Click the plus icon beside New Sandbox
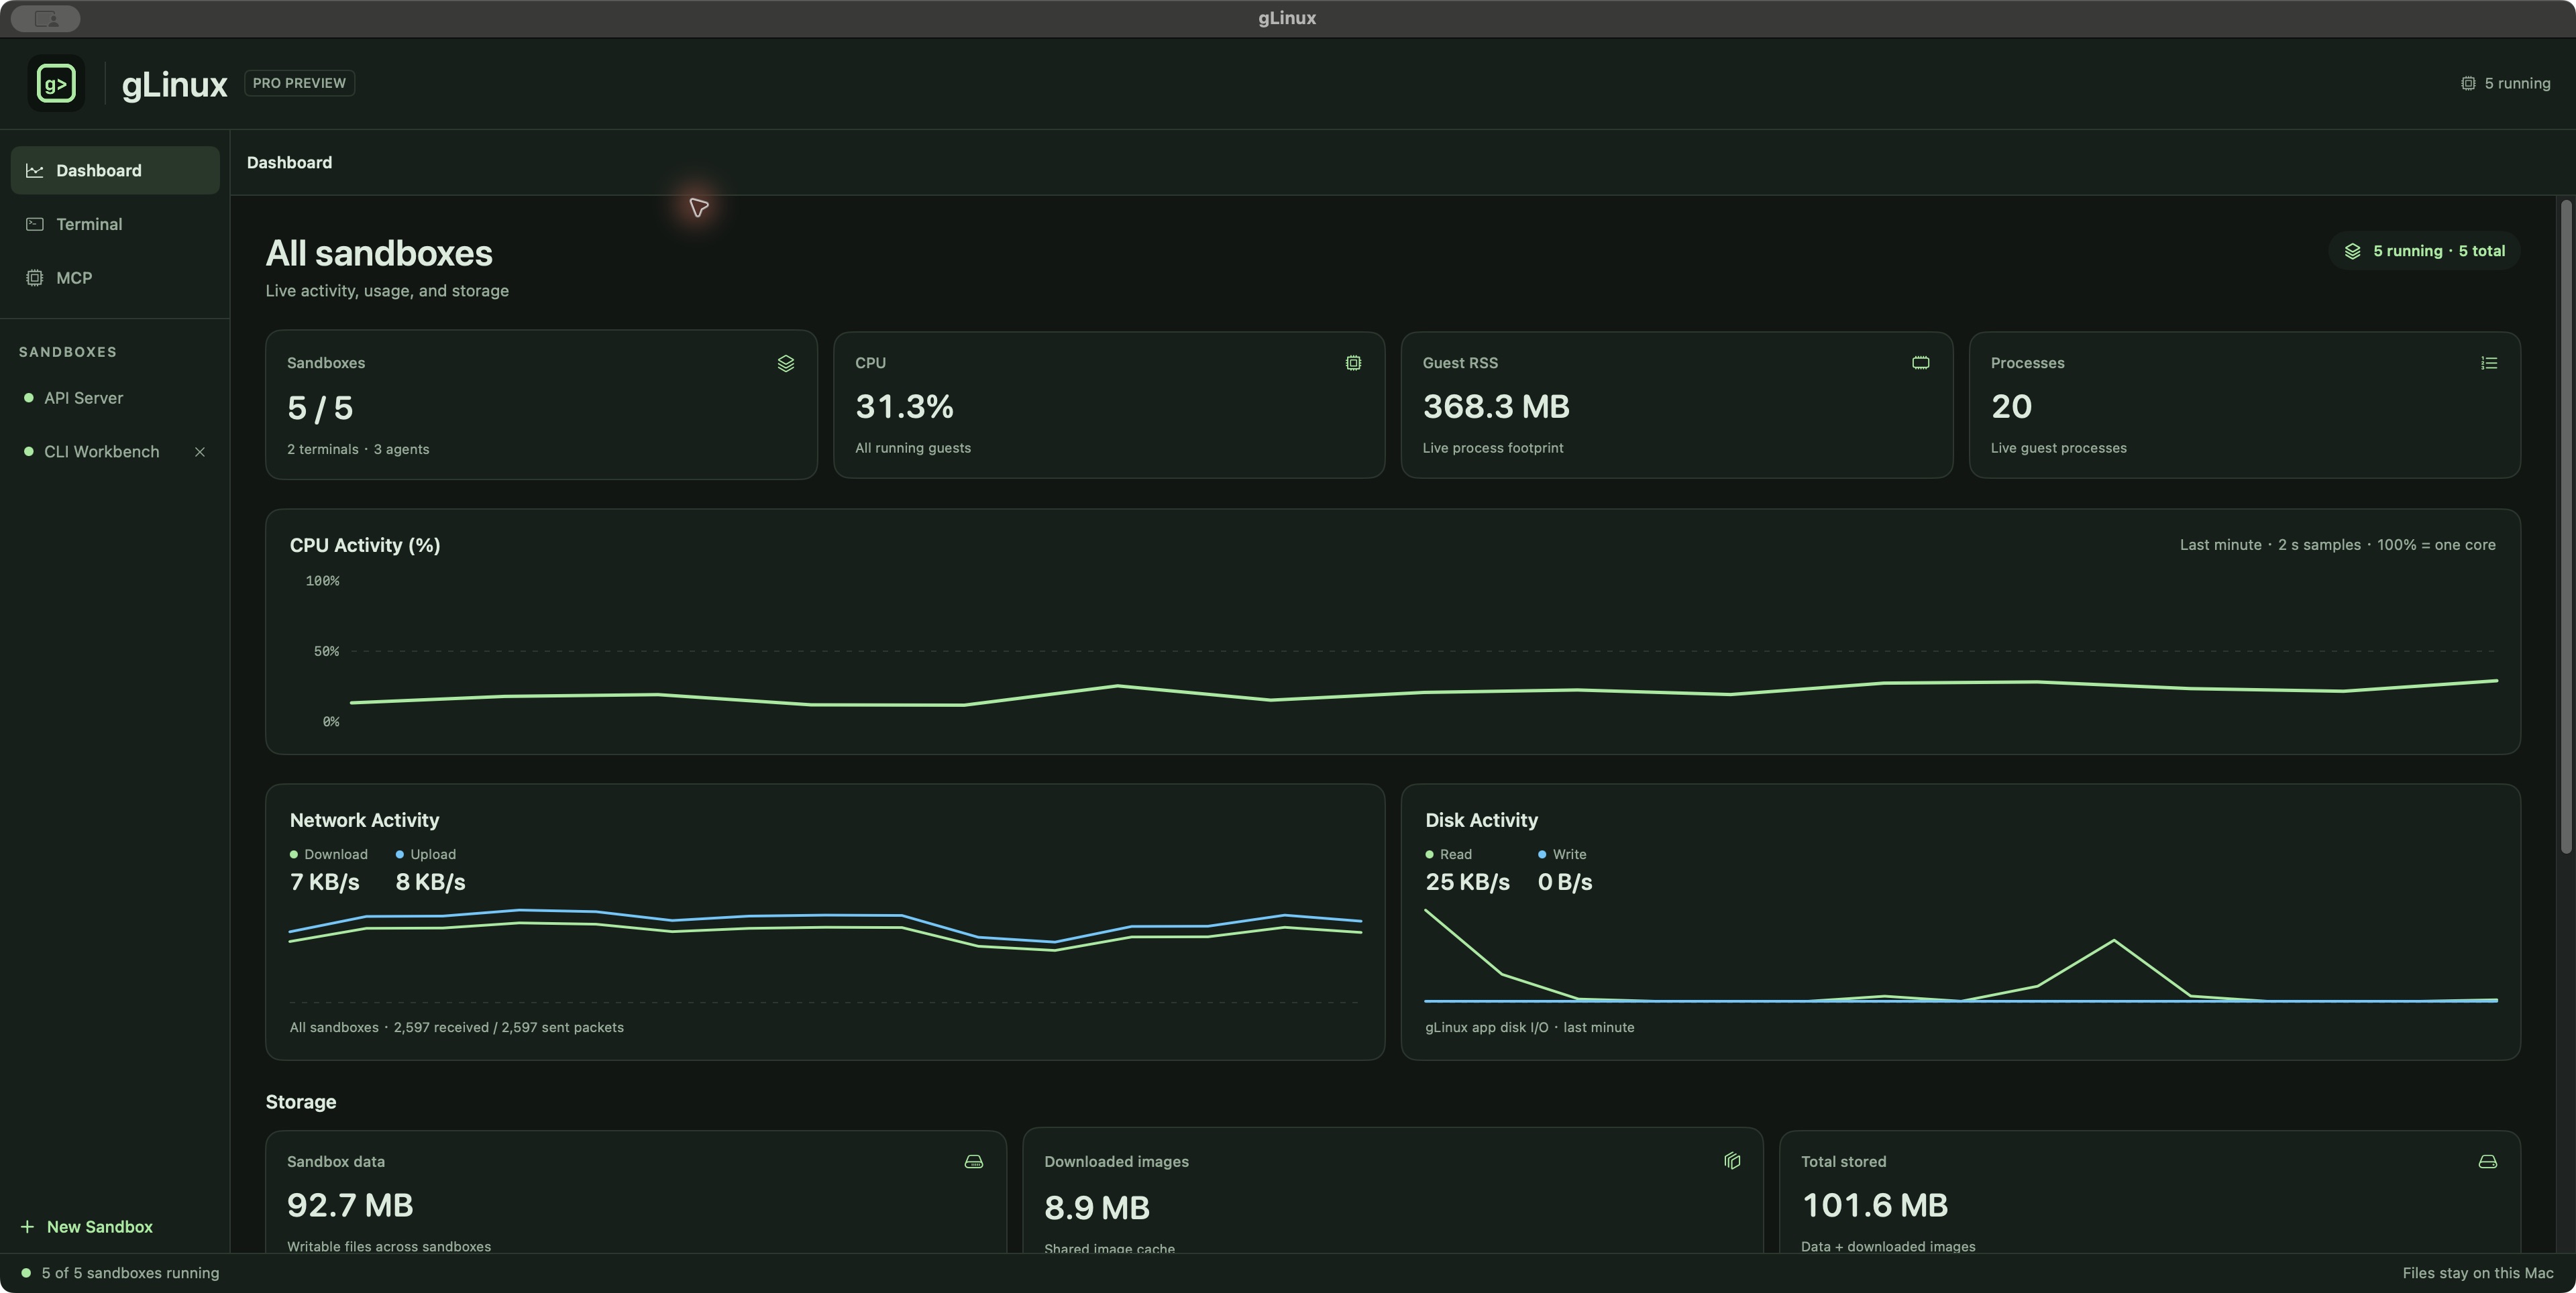This screenshot has width=2576, height=1293. point(27,1226)
